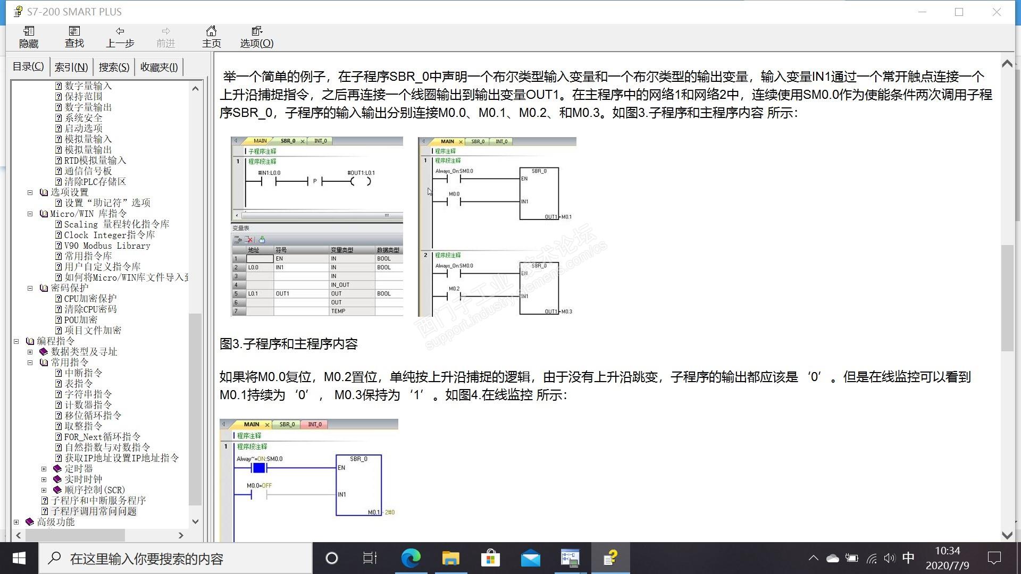Click the Windows search box
The height and width of the screenshot is (574, 1021).
pos(175,559)
